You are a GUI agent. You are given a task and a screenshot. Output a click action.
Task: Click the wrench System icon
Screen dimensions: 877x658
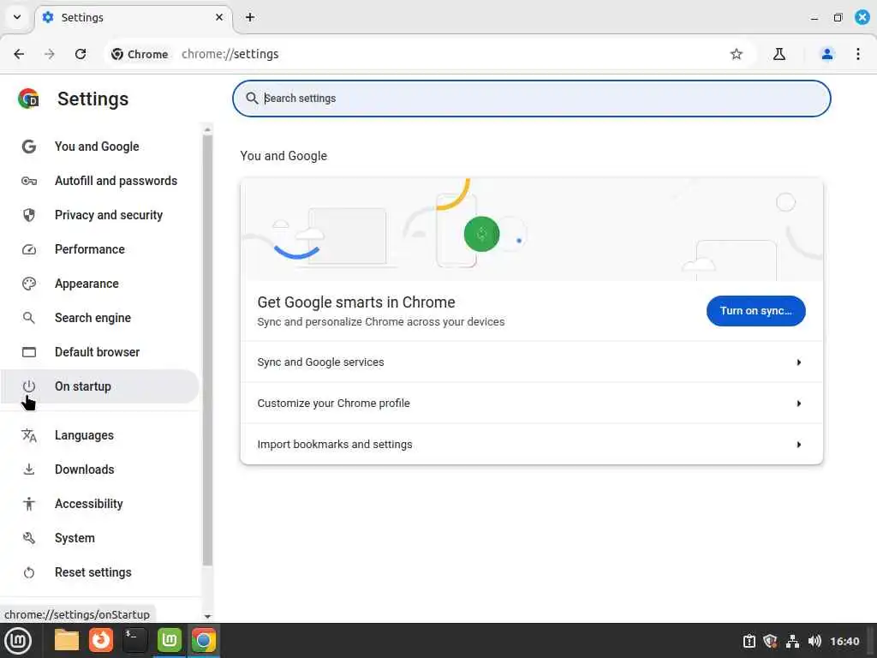29,538
